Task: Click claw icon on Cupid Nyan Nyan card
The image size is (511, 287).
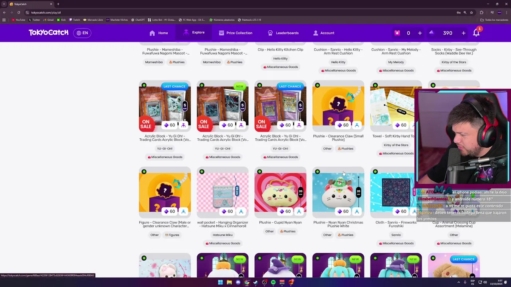Action: click(x=299, y=212)
